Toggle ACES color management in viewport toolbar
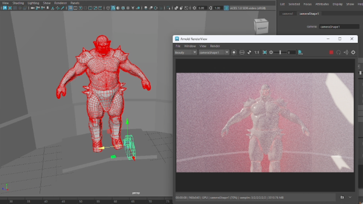The height and width of the screenshot is (204, 363). [226, 8]
